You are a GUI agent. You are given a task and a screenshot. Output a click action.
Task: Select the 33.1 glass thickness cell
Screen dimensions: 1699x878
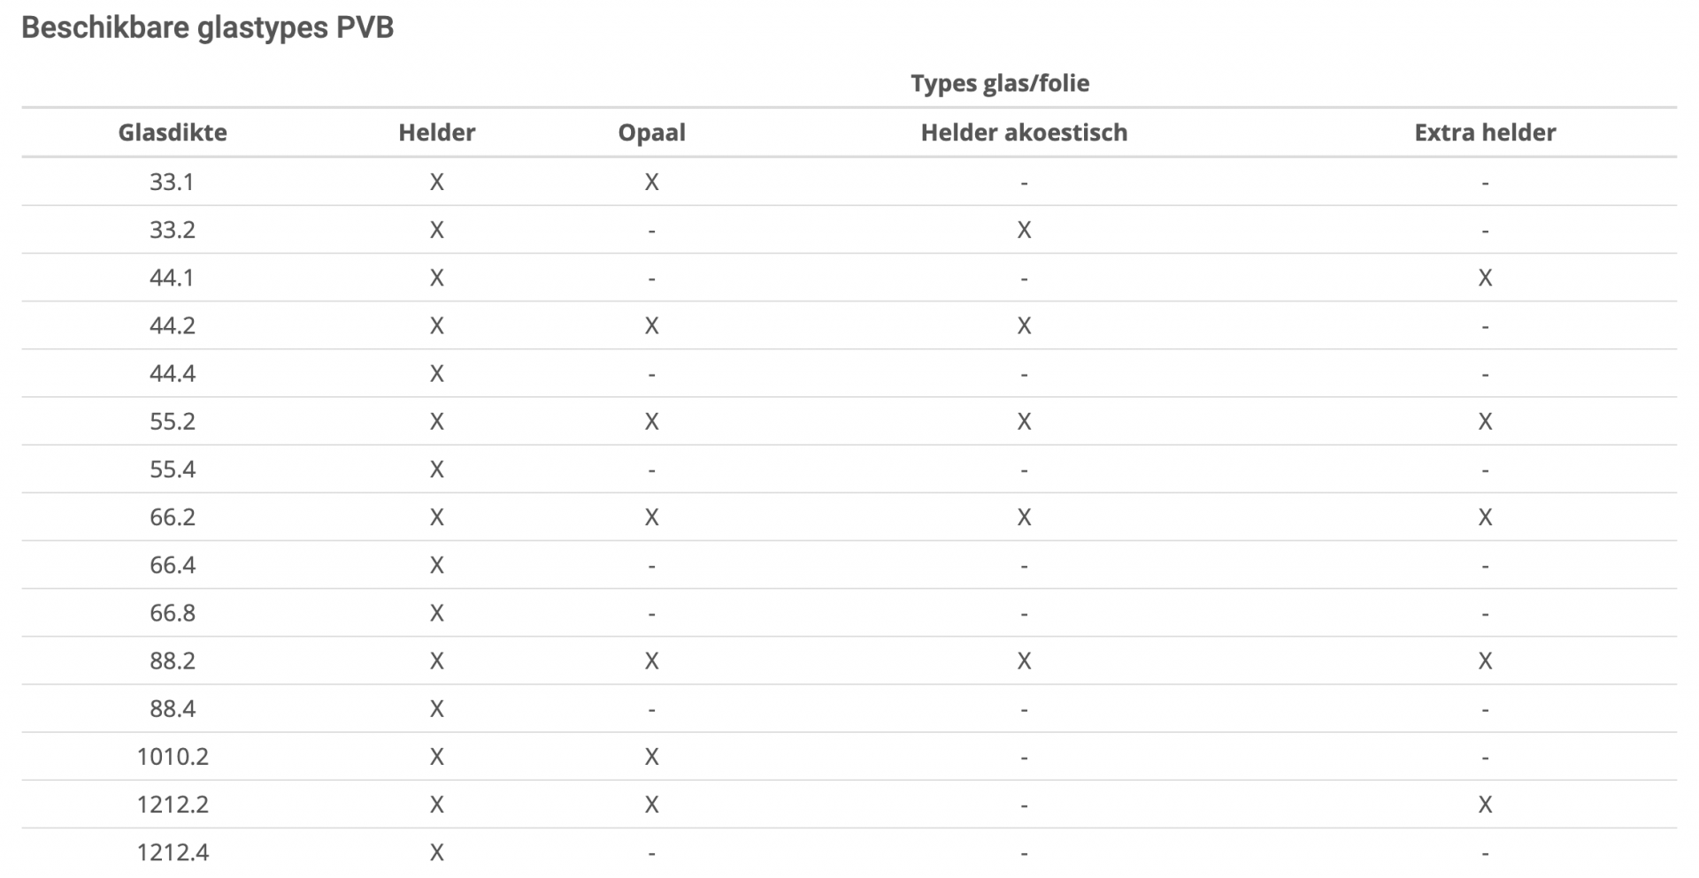[x=172, y=182]
